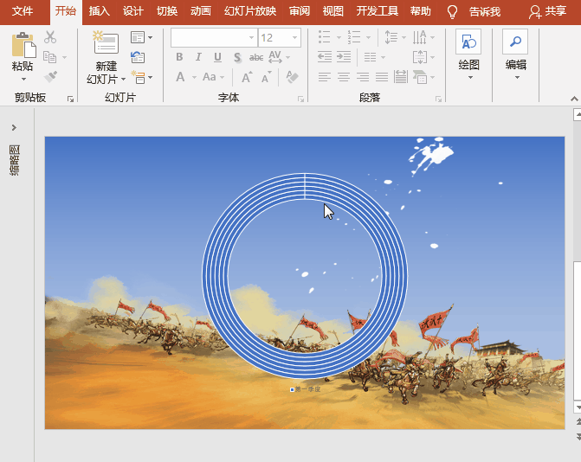This screenshot has width=581, height=462.
Task: Click the Tell Me lightbulb icon
Action: click(x=452, y=11)
